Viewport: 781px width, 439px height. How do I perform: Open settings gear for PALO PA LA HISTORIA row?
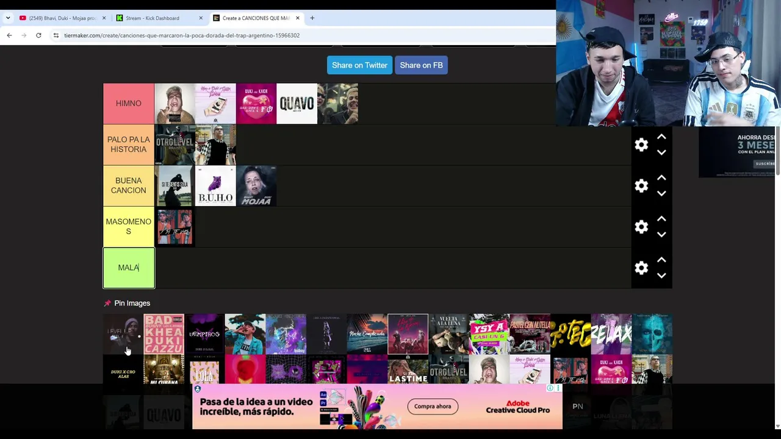click(641, 145)
